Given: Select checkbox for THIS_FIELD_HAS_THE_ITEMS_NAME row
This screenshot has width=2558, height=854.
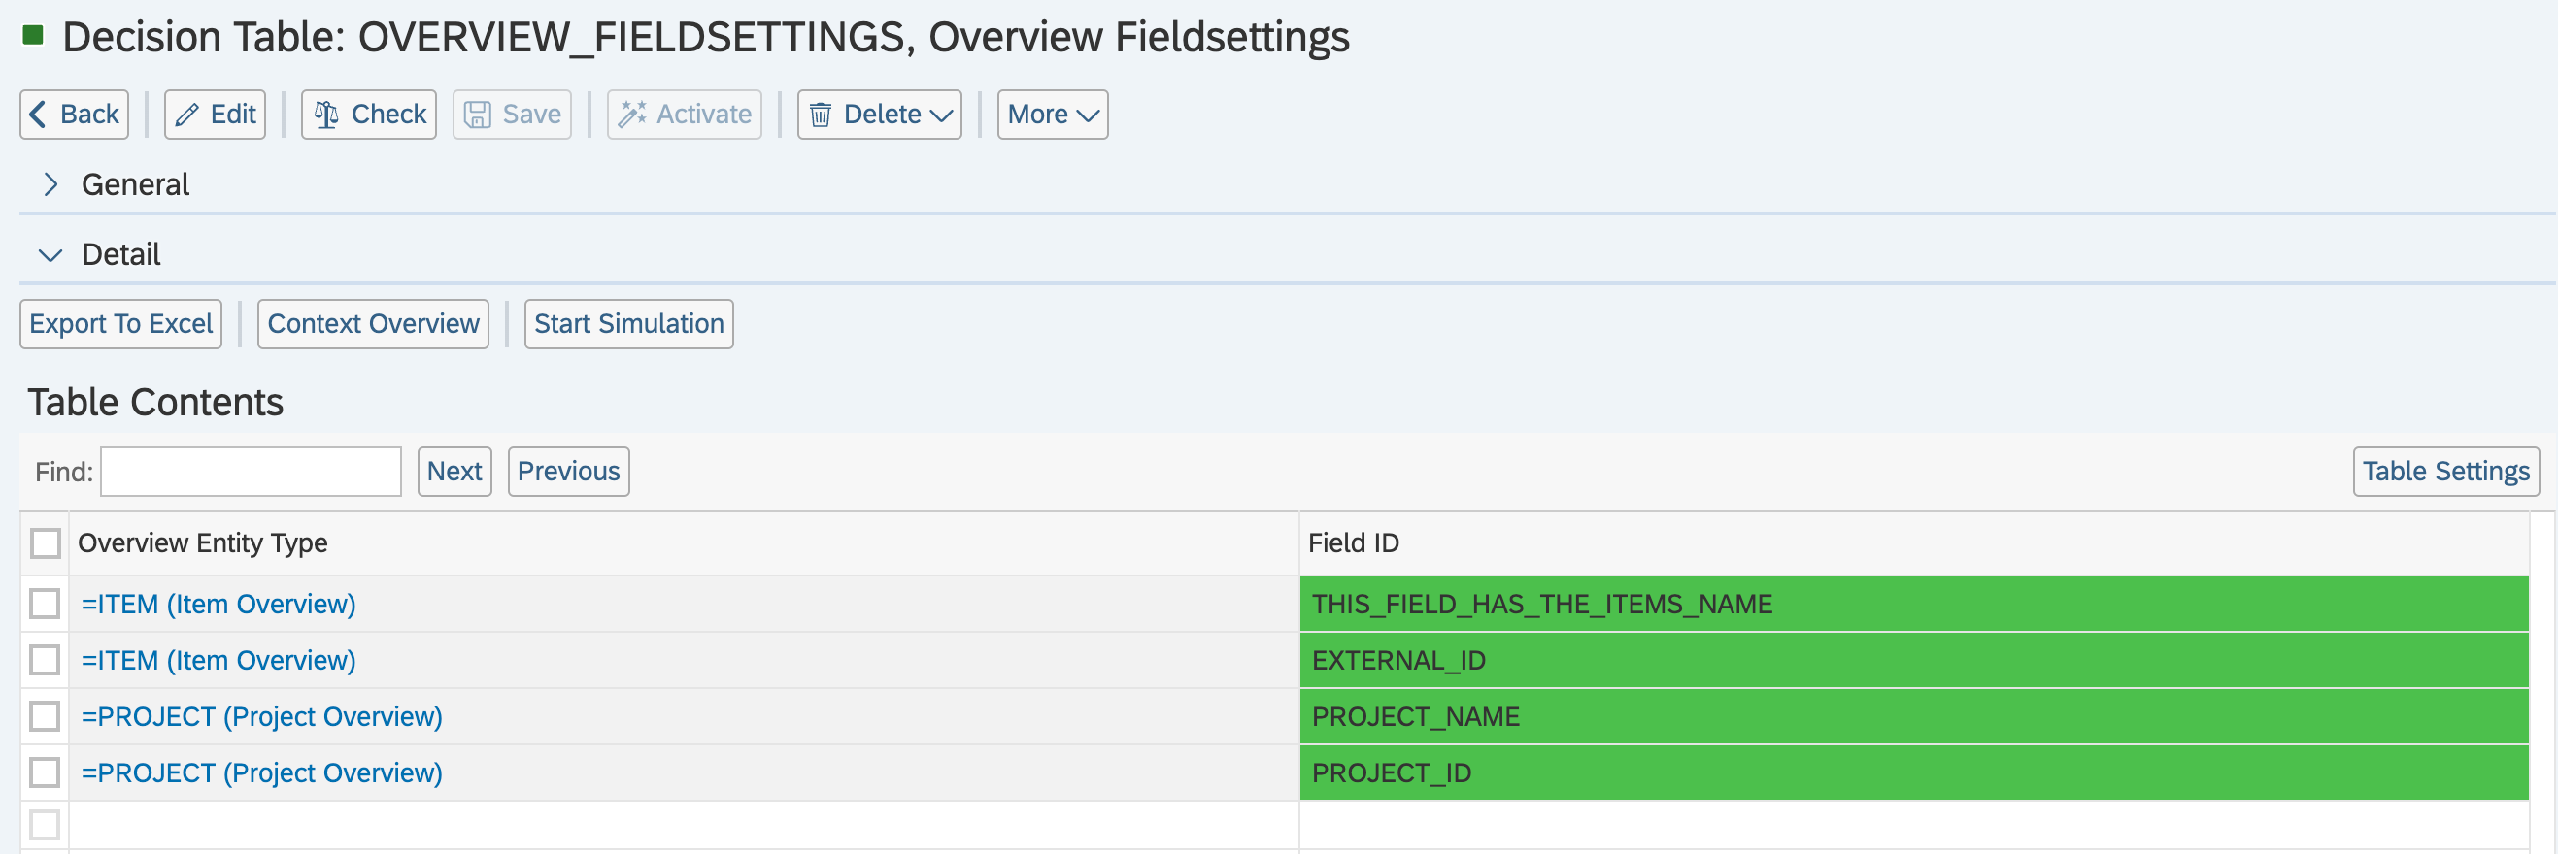Looking at the screenshot, I should pyautogui.click(x=46, y=604).
